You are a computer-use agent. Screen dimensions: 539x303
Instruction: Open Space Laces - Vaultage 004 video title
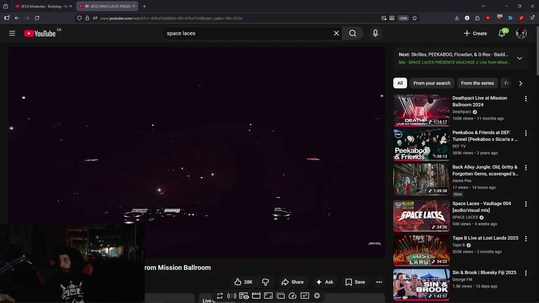coord(482,207)
